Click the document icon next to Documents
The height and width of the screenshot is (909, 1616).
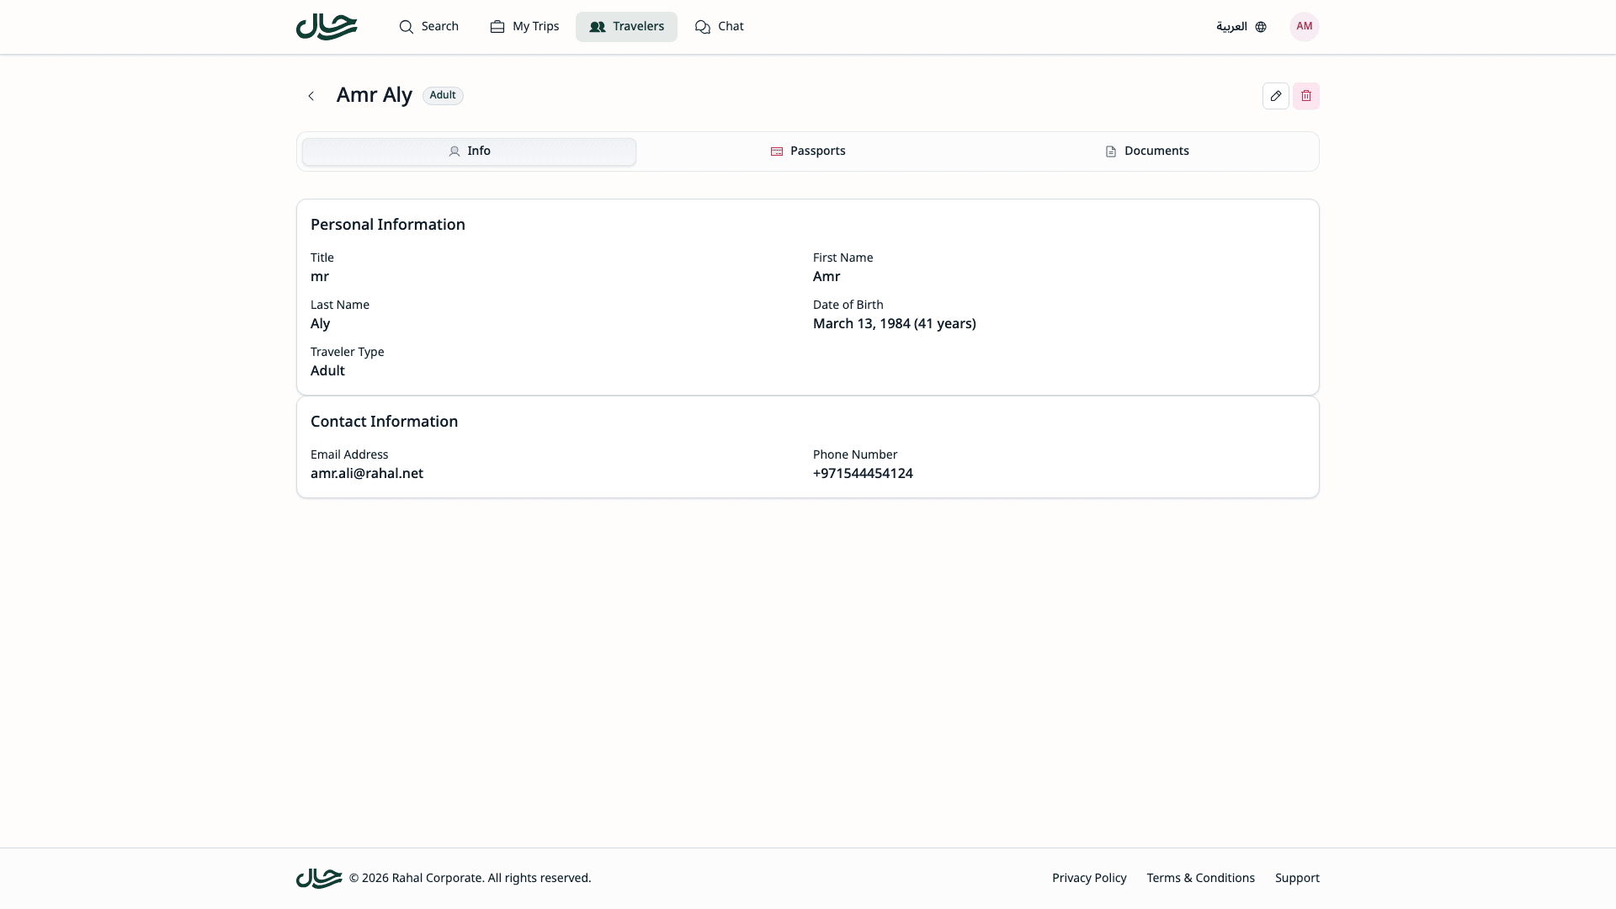(1110, 151)
